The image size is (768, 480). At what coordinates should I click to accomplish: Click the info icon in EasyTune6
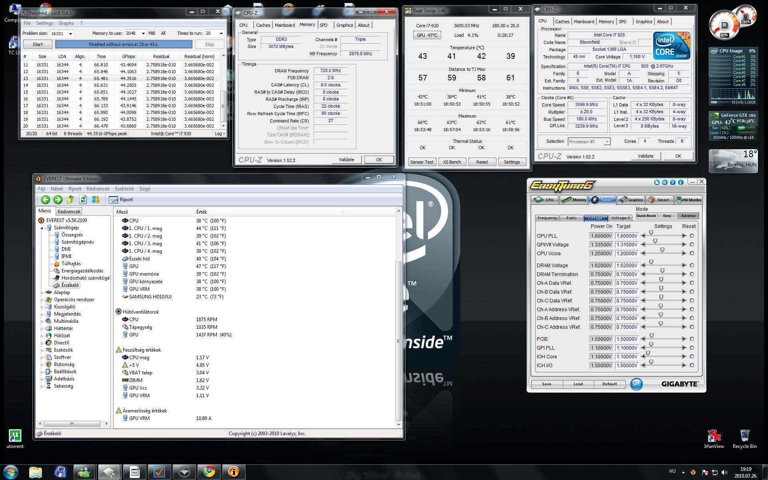[x=680, y=182]
